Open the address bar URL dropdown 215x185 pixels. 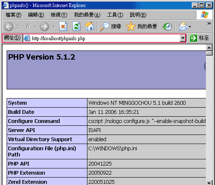point(183,38)
